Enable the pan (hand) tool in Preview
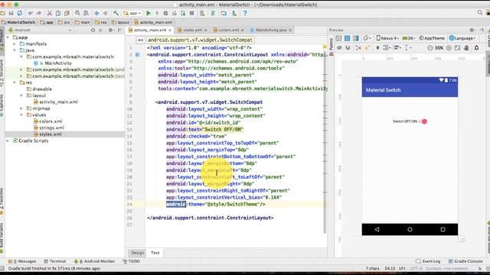490x275 pixels. tap(466, 47)
